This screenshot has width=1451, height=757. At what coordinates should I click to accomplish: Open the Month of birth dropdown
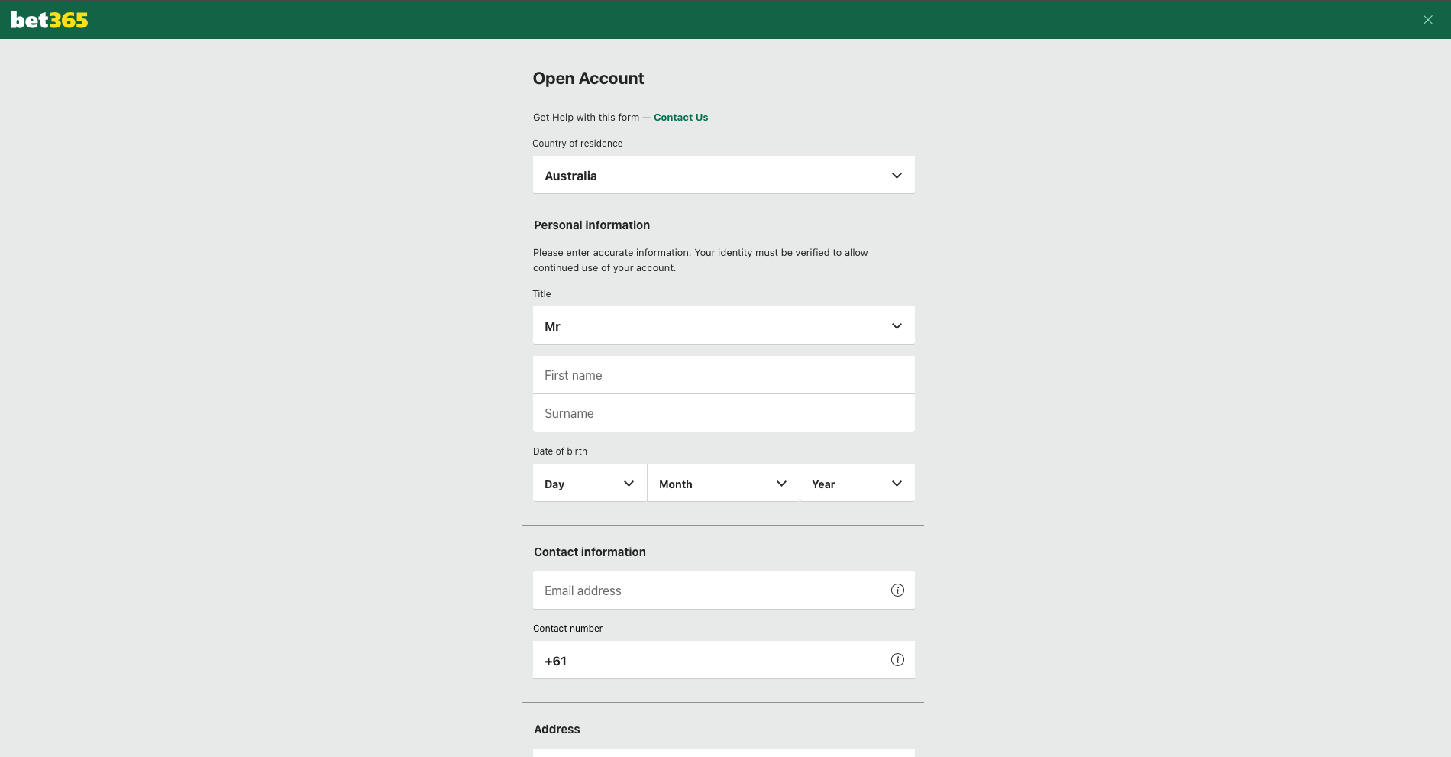pyautogui.click(x=723, y=483)
